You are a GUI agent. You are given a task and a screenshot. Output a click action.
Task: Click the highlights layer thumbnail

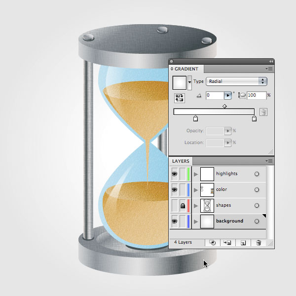coord(207,174)
